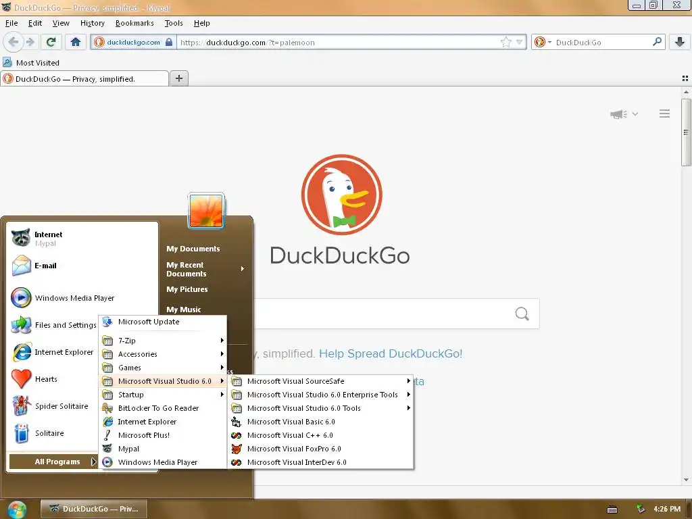
Task: Go forward with the browser forward arrow
Action: click(x=30, y=42)
